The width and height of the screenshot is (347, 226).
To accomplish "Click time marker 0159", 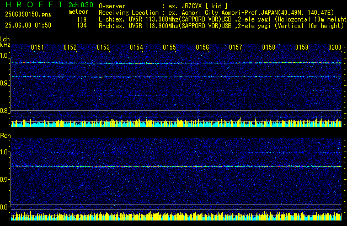I will (x=302, y=47).
